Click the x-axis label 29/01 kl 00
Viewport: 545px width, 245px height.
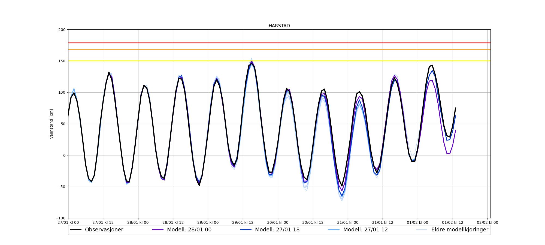208,222
